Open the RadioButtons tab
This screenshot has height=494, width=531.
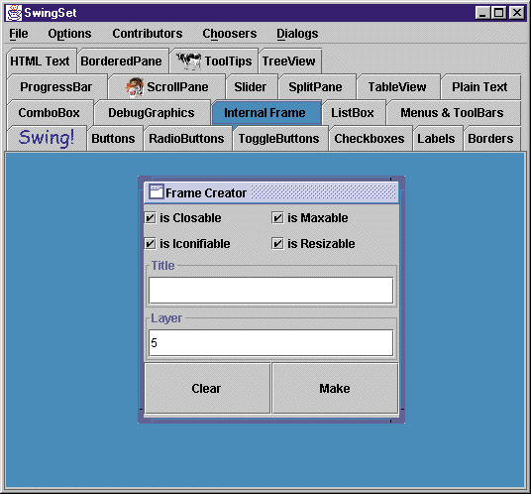click(x=187, y=138)
